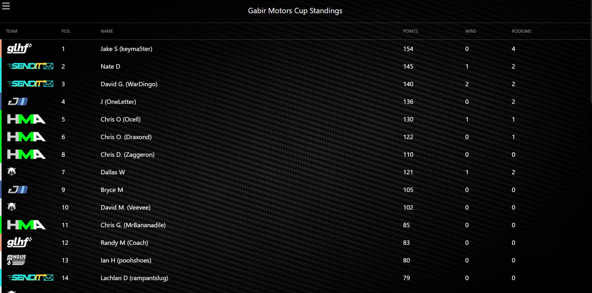592x293 pixels.
Task: Click the SENDIT logo beside Lachlan D
Action: coord(30,278)
